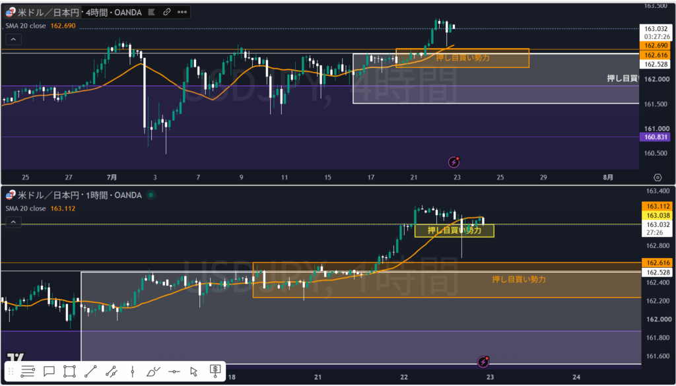Select the callout comment tool
The image size is (676, 386).
[49, 371]
